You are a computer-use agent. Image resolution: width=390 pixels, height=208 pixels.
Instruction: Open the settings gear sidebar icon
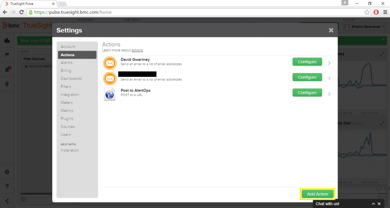click(7, 172)
